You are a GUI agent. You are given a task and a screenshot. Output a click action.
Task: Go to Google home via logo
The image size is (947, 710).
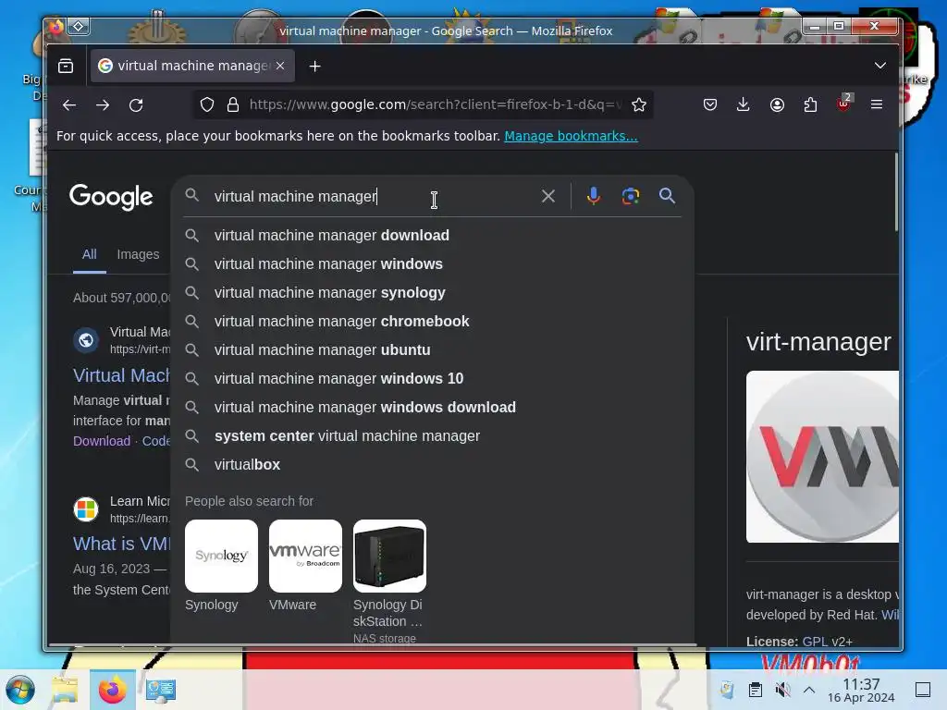[x=111, y=197]
